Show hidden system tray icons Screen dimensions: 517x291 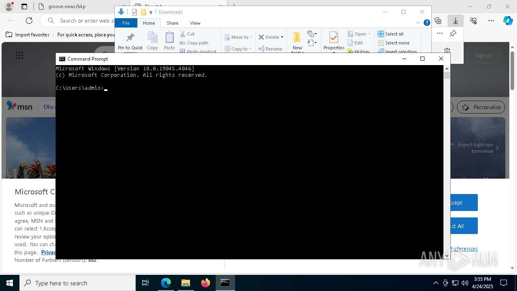[x=435, y=283]
